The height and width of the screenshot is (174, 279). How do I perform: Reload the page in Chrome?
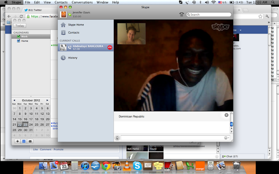click(x=21, y=17)
